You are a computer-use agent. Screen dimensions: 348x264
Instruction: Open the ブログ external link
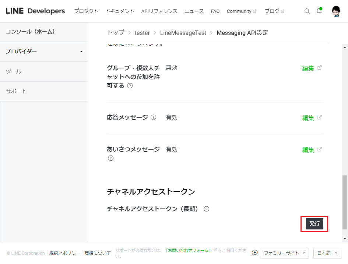[274, 11]
